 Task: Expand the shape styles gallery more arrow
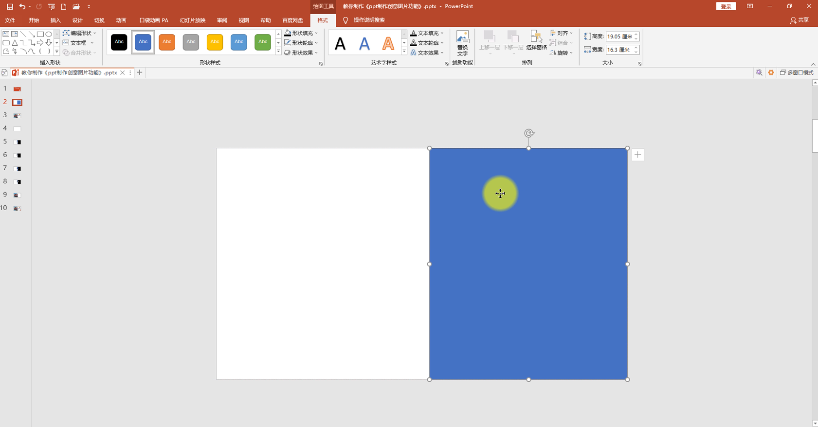click(278, 52)
